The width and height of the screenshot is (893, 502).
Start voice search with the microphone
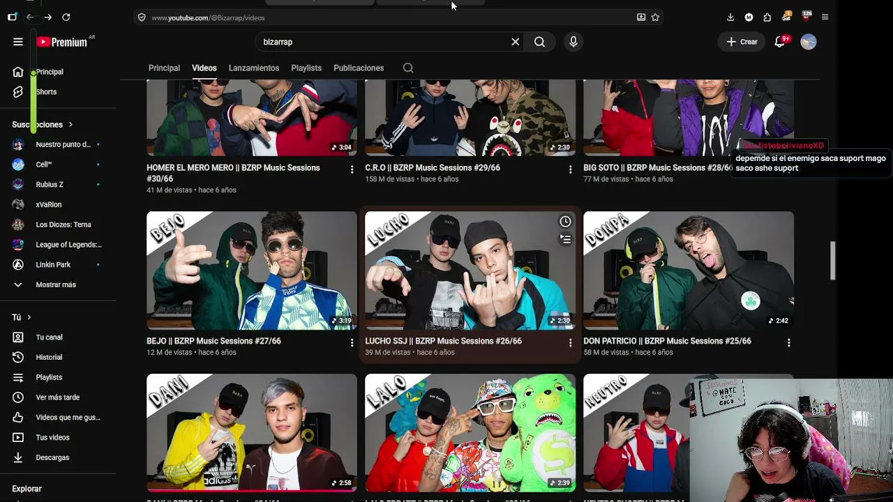point(573,42)
